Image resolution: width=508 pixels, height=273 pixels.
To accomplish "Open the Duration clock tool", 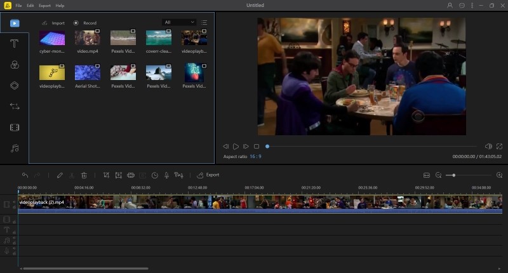I will pyautogui.click(x=155, y=175).
